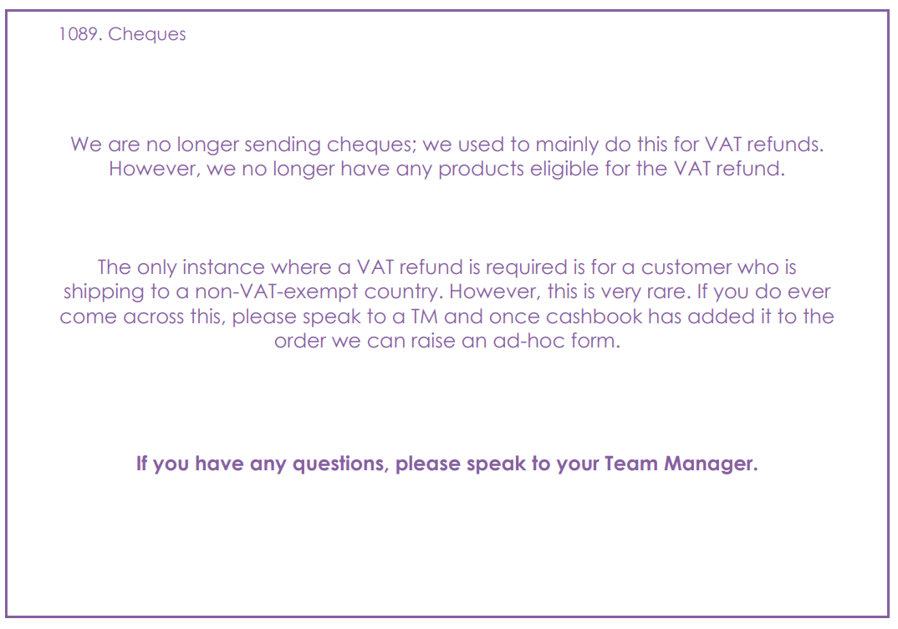Select the phrase "VAT refunds." ending line one
The height and width of the screenshot is (629, 898).
[x=763, y=145]
